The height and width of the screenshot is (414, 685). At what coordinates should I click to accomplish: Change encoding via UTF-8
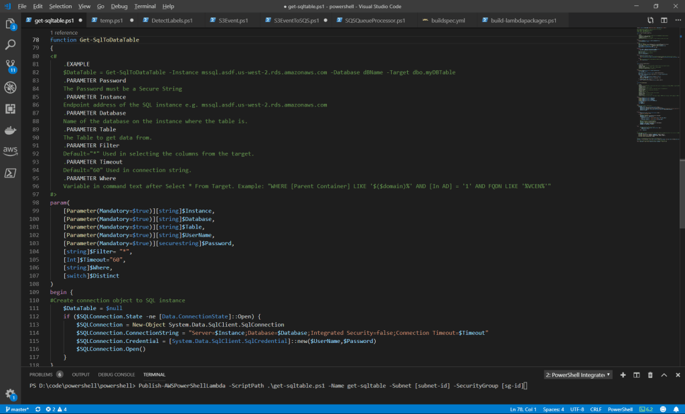577,409
